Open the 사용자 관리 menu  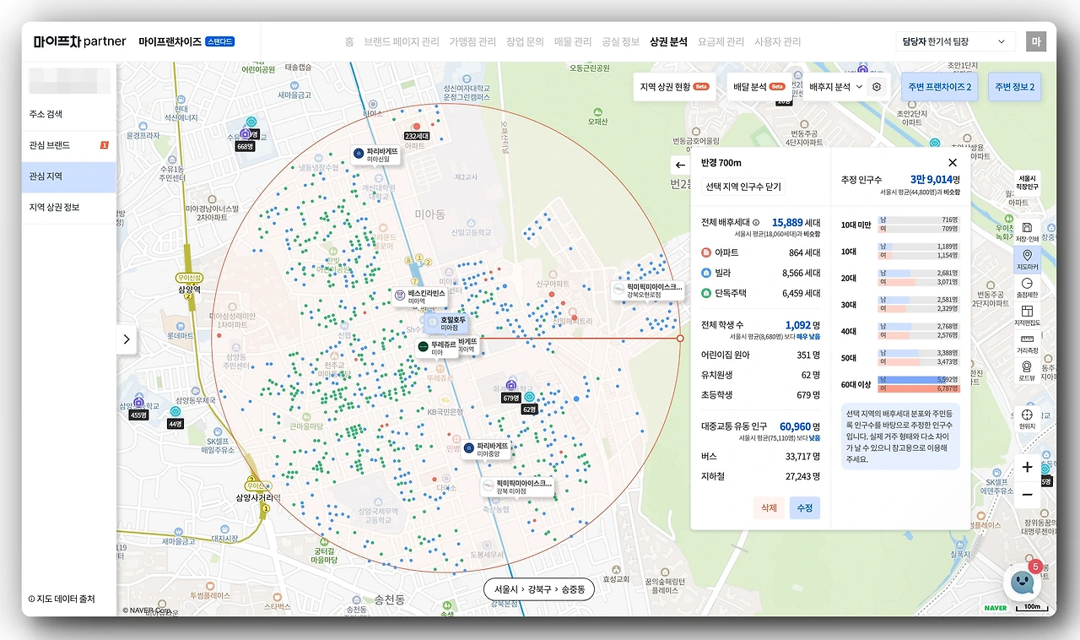pos(778,41)
